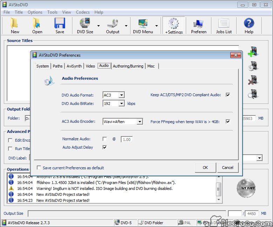The height and width of the screenshot is (227, 273).
Task: Click the Help question mark icon
Action: coord(249,23)
